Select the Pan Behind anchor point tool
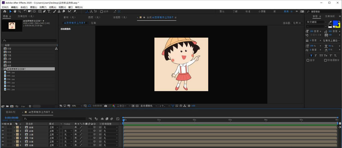342x148 pixels. coord(34,12)
